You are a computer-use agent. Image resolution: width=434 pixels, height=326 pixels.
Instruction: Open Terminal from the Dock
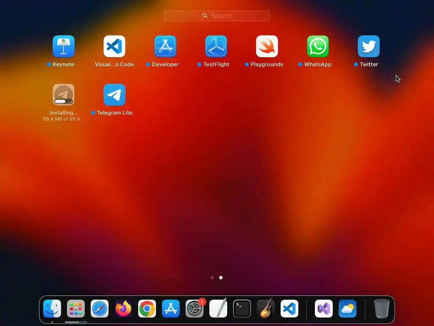pos(242,309)
